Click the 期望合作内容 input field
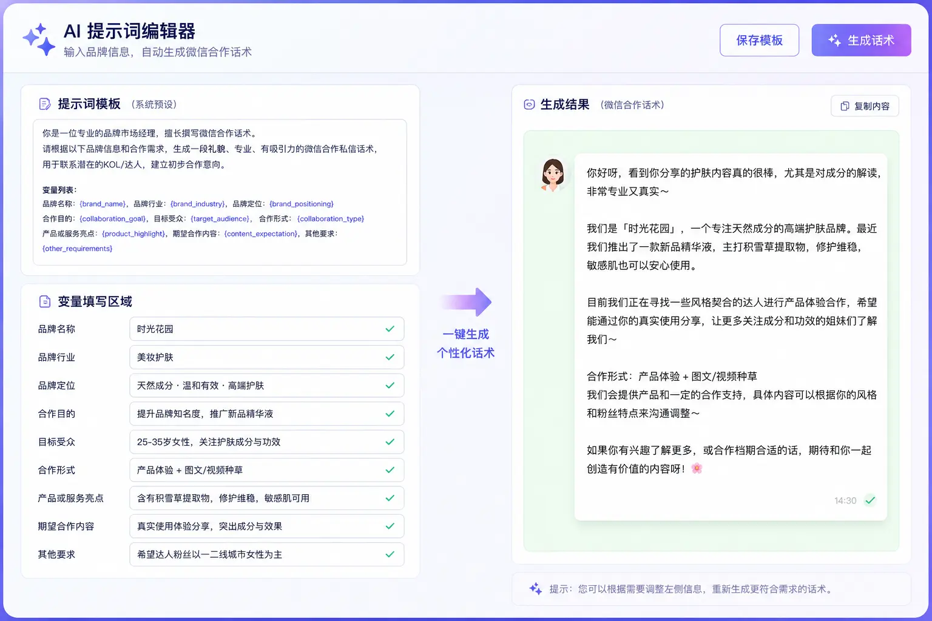 pyautogui.click(x=267, y=526)
